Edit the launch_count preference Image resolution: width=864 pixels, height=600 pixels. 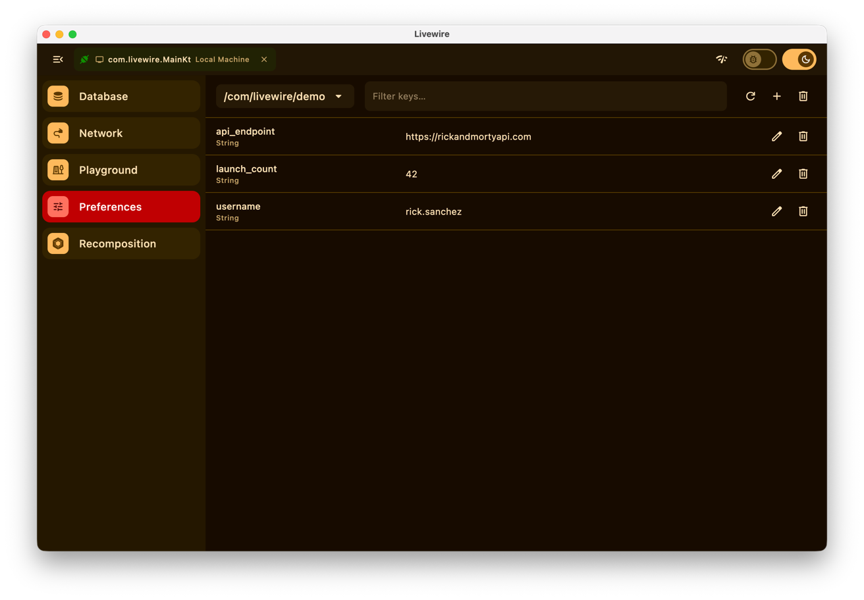click(777, 174)
